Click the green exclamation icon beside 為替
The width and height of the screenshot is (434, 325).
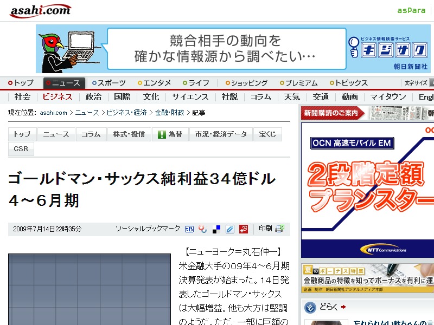click(x=162, y=134)
